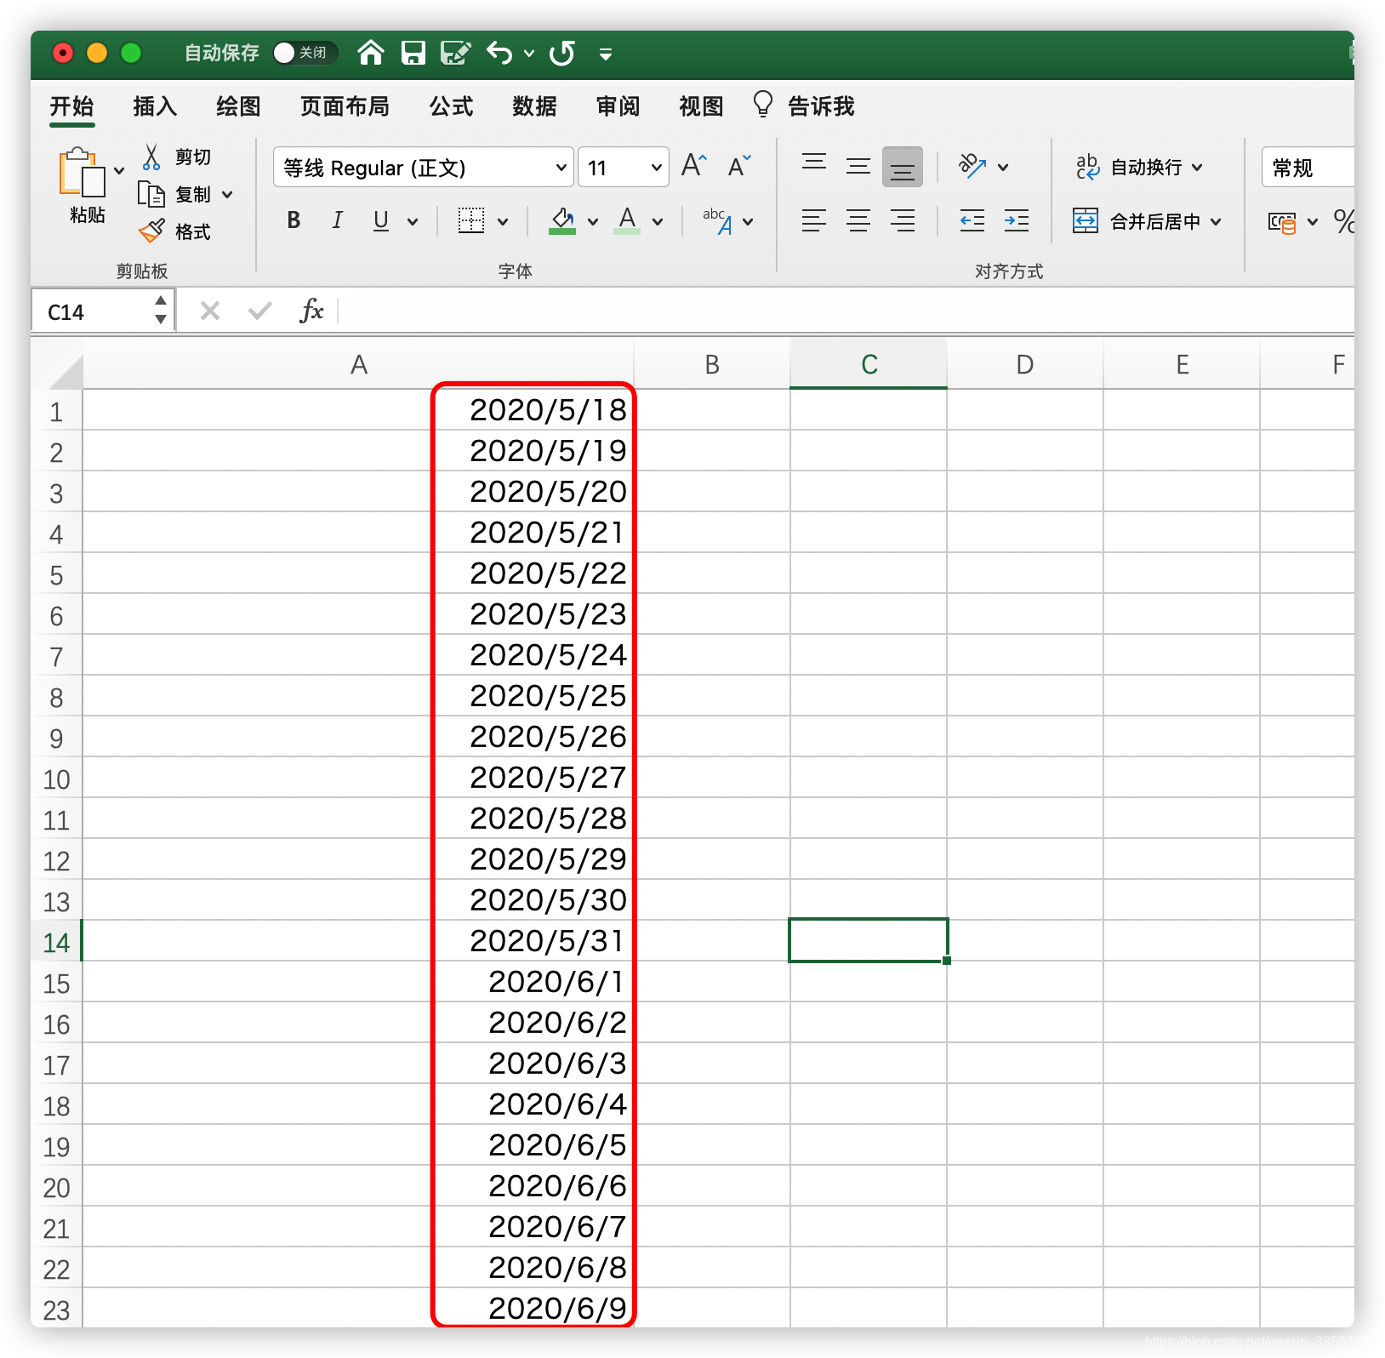Viewport: 1385px width, 1358px height.
Task: Expand merge and center options arrow
Action: [1216, 221]
